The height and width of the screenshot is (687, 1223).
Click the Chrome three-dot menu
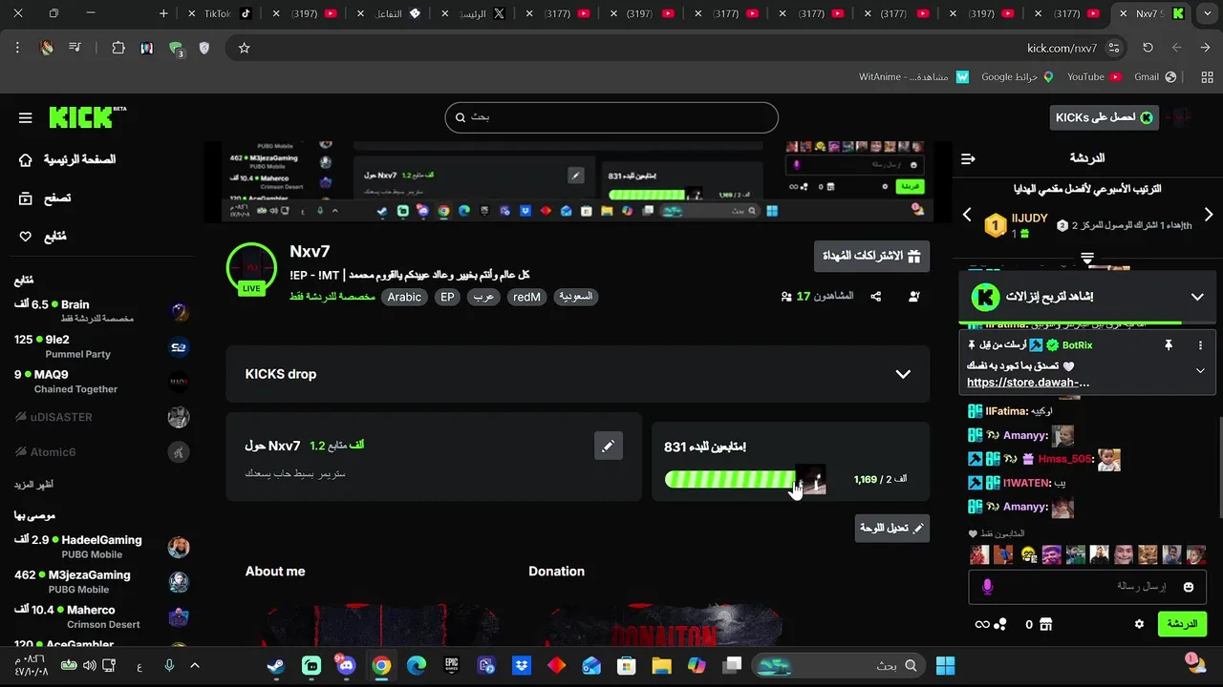(17, 48)
